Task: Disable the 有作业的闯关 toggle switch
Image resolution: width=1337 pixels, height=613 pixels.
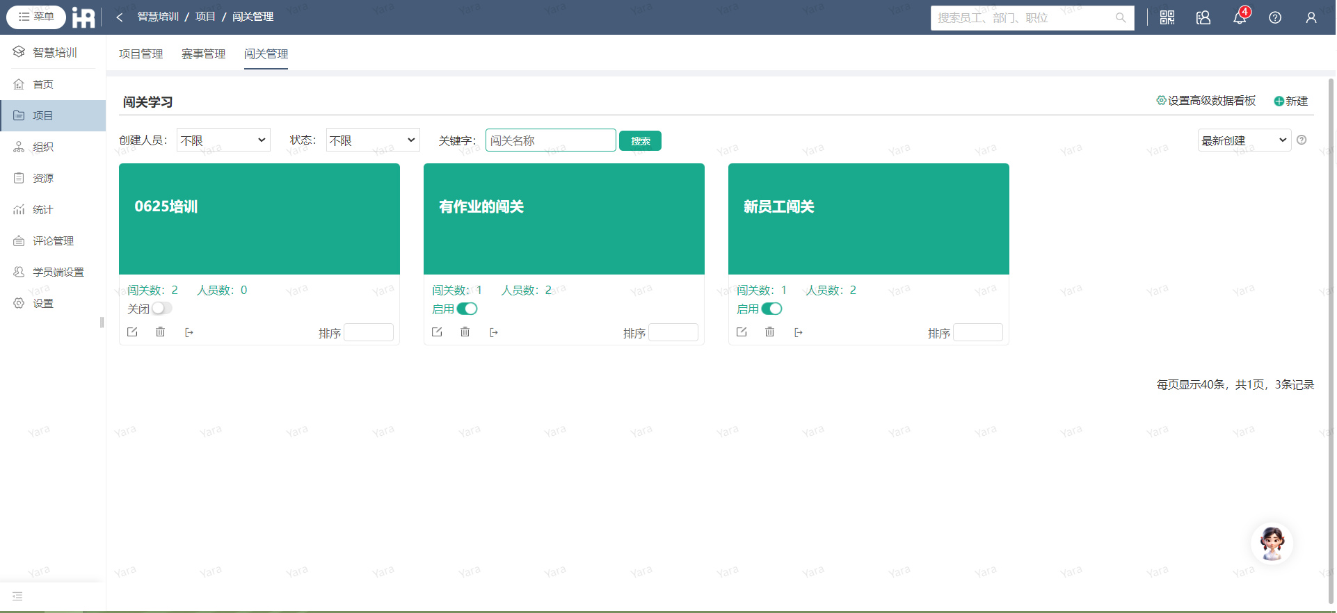Action: click(x=467, y=309)
